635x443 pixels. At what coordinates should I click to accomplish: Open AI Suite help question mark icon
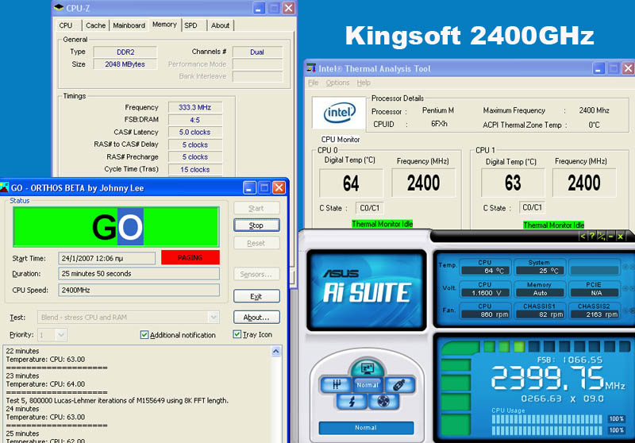click(592, 236)
